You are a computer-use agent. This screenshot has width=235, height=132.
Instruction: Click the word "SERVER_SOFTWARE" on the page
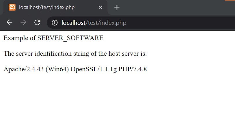(70, 38)
